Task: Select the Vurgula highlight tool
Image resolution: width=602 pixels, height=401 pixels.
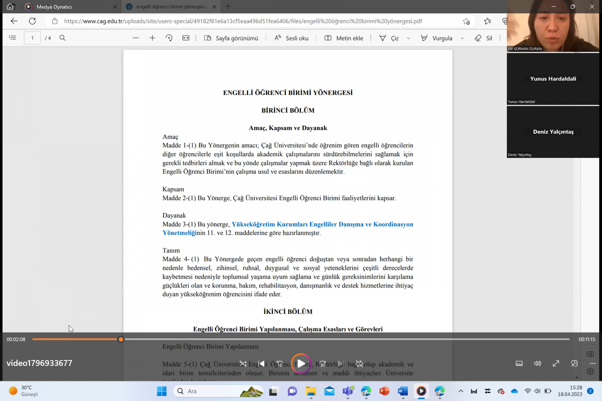Action: [436, 38]
